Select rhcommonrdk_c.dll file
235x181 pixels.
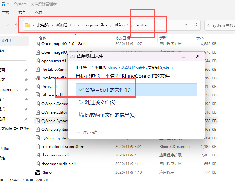(58, 164)
